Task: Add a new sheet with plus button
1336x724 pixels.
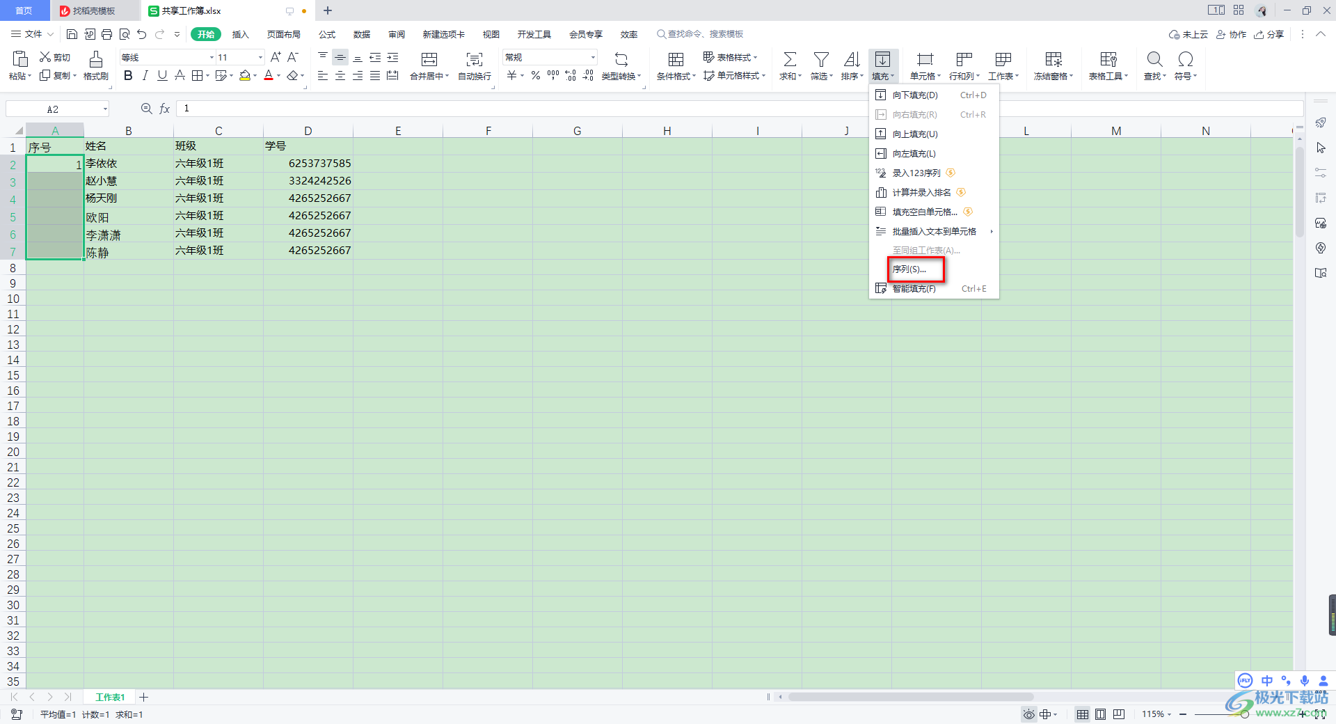Action: (143, 697)
